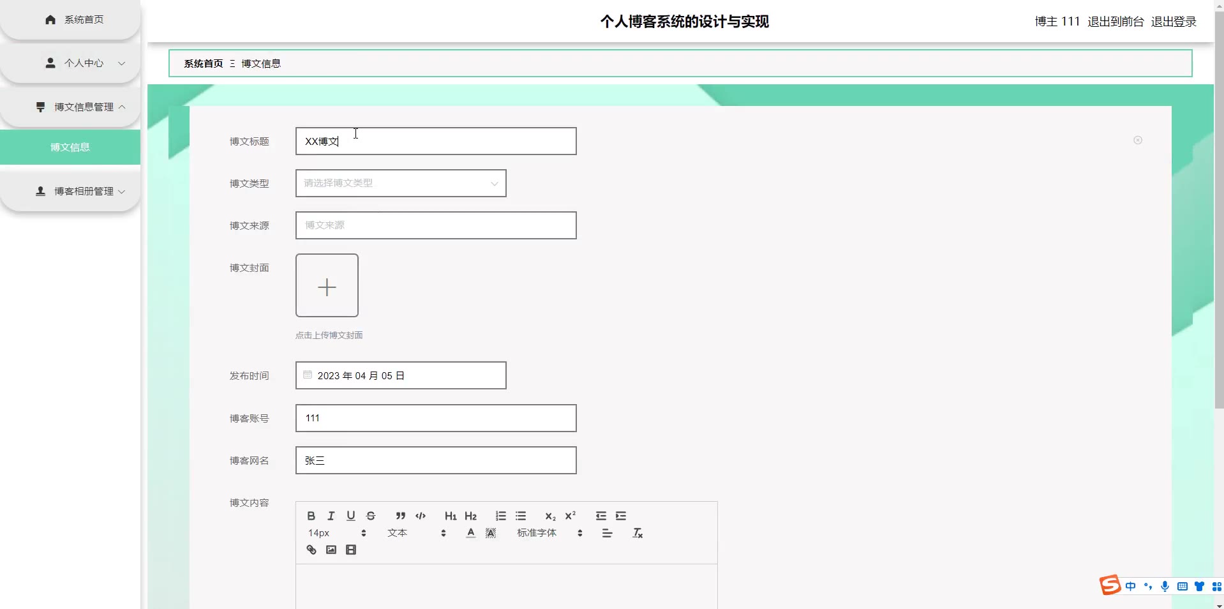Insert a video into content
The width and height of the screenshot is (1224, 609).
[351, 550]
